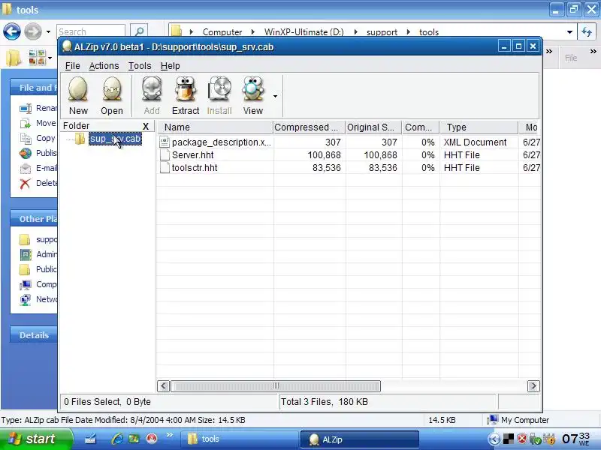Open the Tools menu
The height and width of the screenshot is (450, 601).
pyautogui.click(x=140, y=66)
